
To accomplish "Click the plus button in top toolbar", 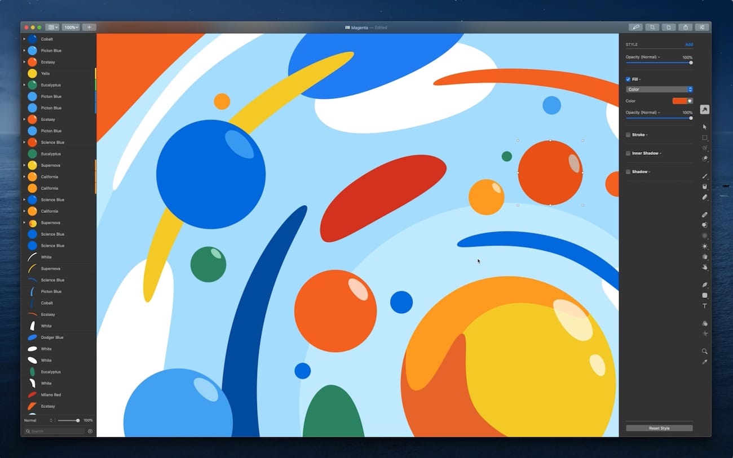I will 89,27.
